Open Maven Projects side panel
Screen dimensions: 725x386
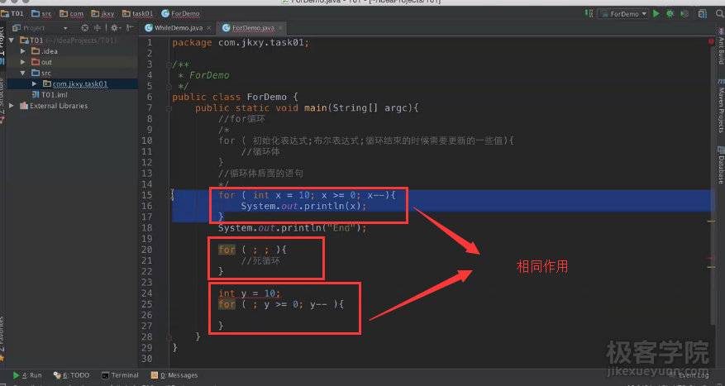pos(721,107)
